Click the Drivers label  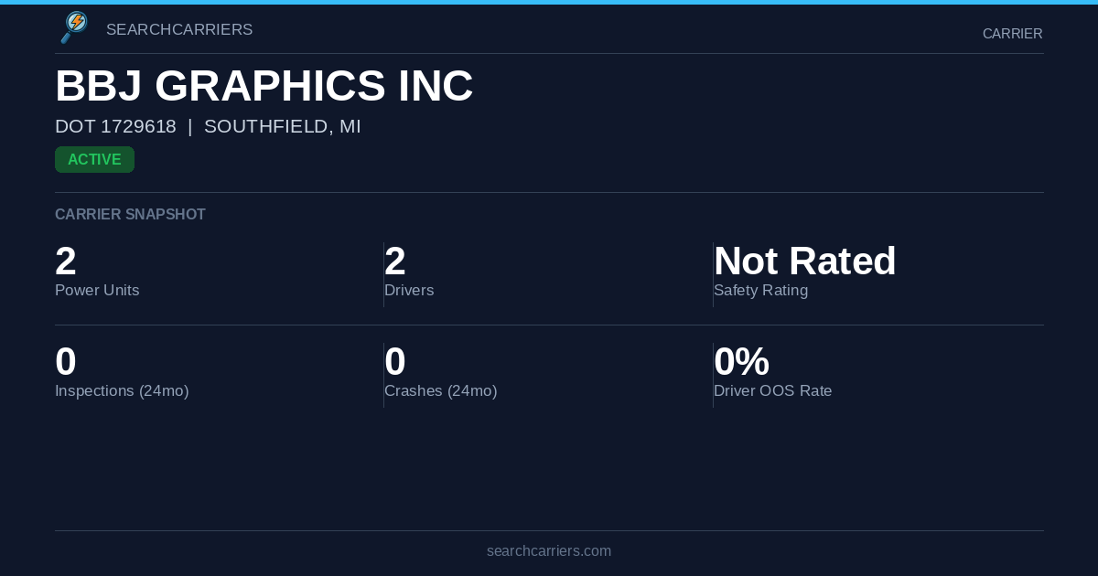coord(409,291)
